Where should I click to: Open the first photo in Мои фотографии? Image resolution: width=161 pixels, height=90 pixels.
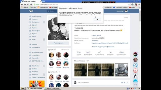81,70
